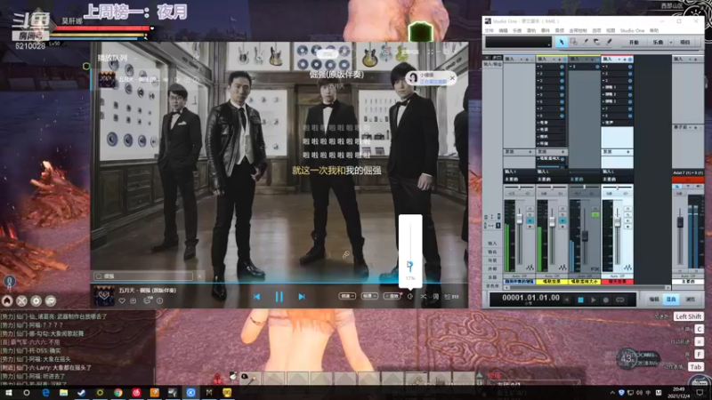Image resolution: width=712 pixels, height=400 pixels.
Task: Open the speed dropdown 倍速 in music player
Action: click(x=347, y=296)
